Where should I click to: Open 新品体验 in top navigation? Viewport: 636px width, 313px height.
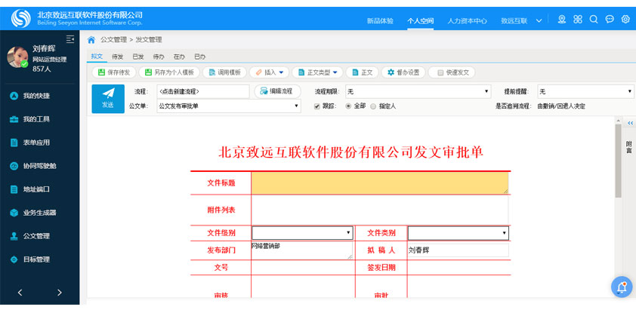(380, 21)
